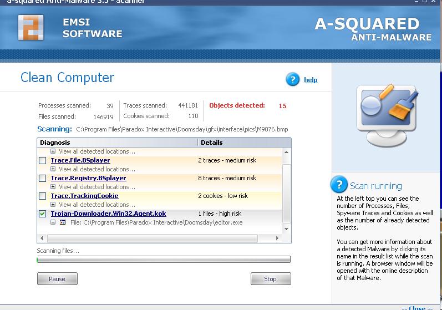This screenshot has width=442, height=310.
Task: Click the '1 files - high risk' detail
Action: (220, 214)
